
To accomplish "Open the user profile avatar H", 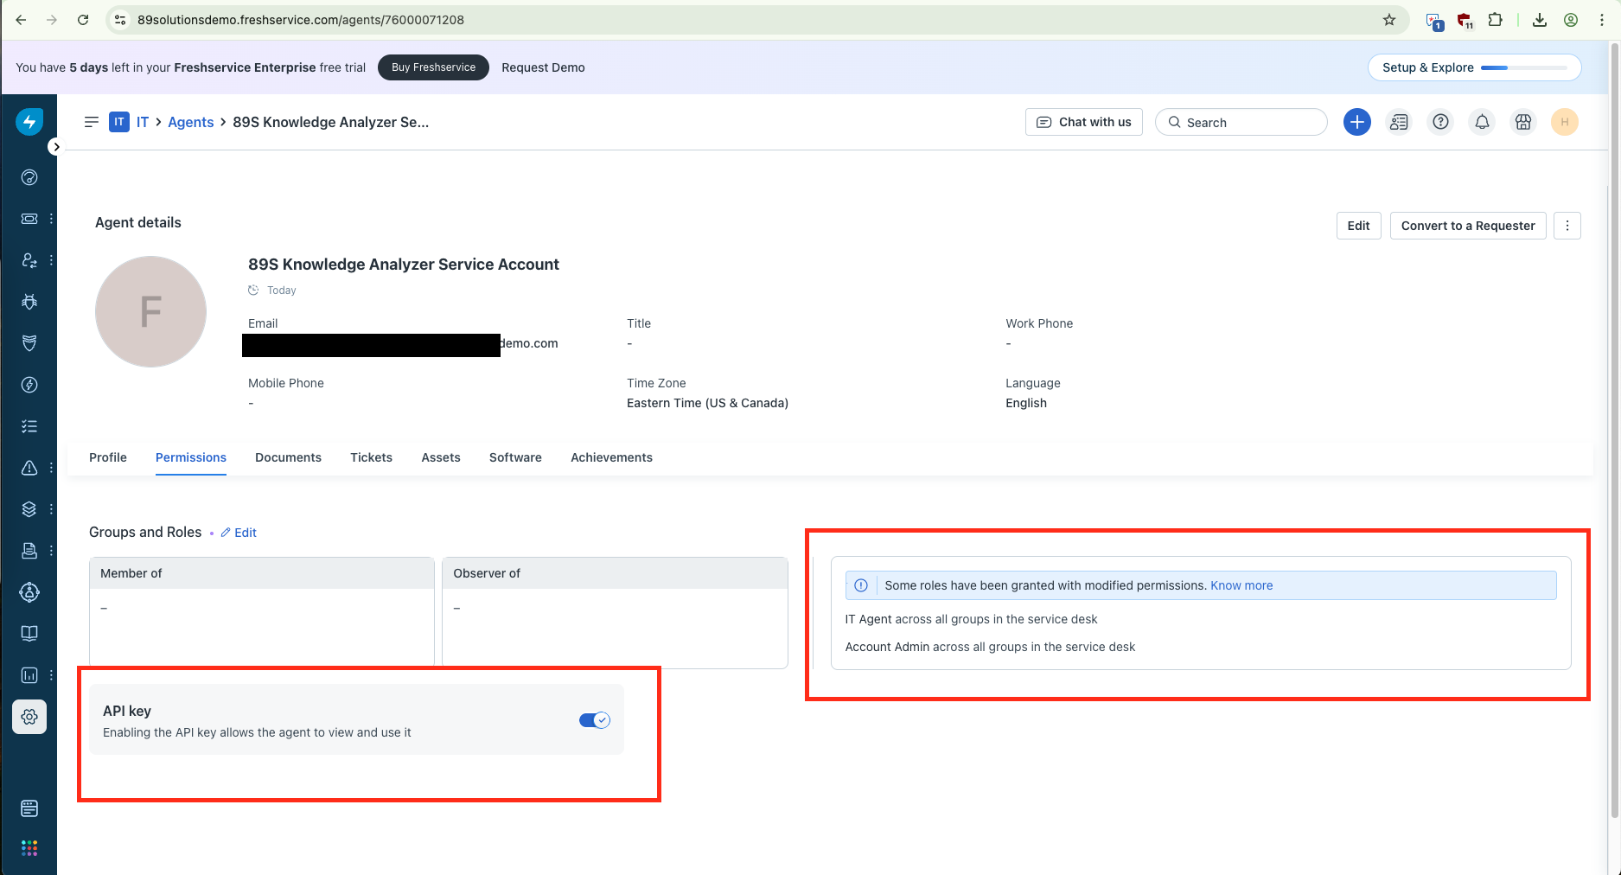I will pyautogui.click(x=1565, y=122).
